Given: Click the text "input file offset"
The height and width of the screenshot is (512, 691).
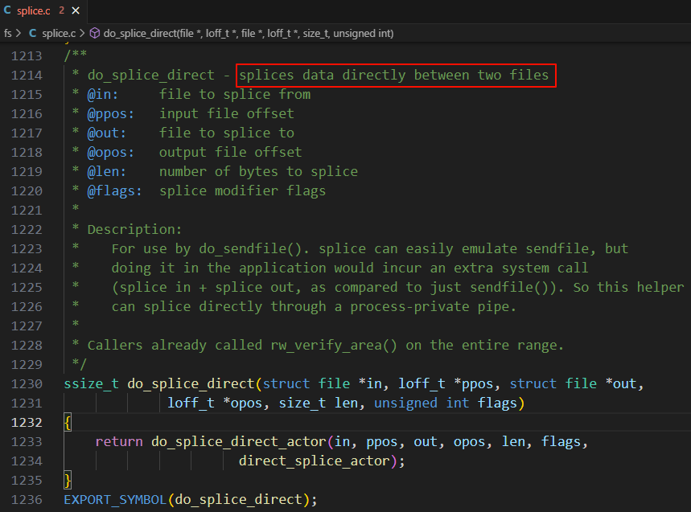Looking at the screenshot, I should click(x=227, y=114).
